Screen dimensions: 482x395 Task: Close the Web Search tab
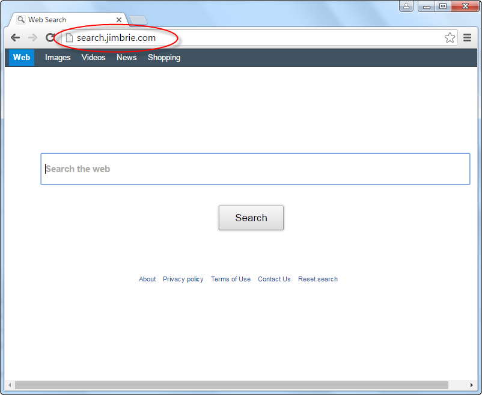pyautogui.click(x=119, y=20)
